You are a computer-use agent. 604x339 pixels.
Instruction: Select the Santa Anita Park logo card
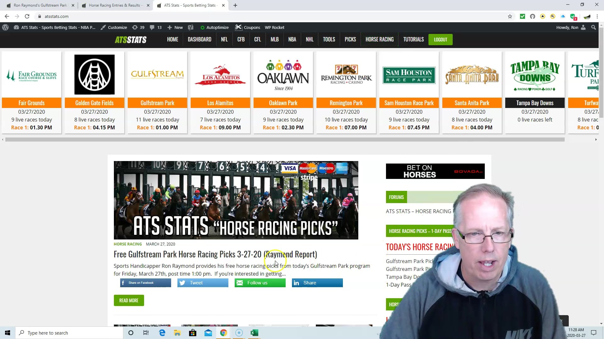click(x=472, y=75)
